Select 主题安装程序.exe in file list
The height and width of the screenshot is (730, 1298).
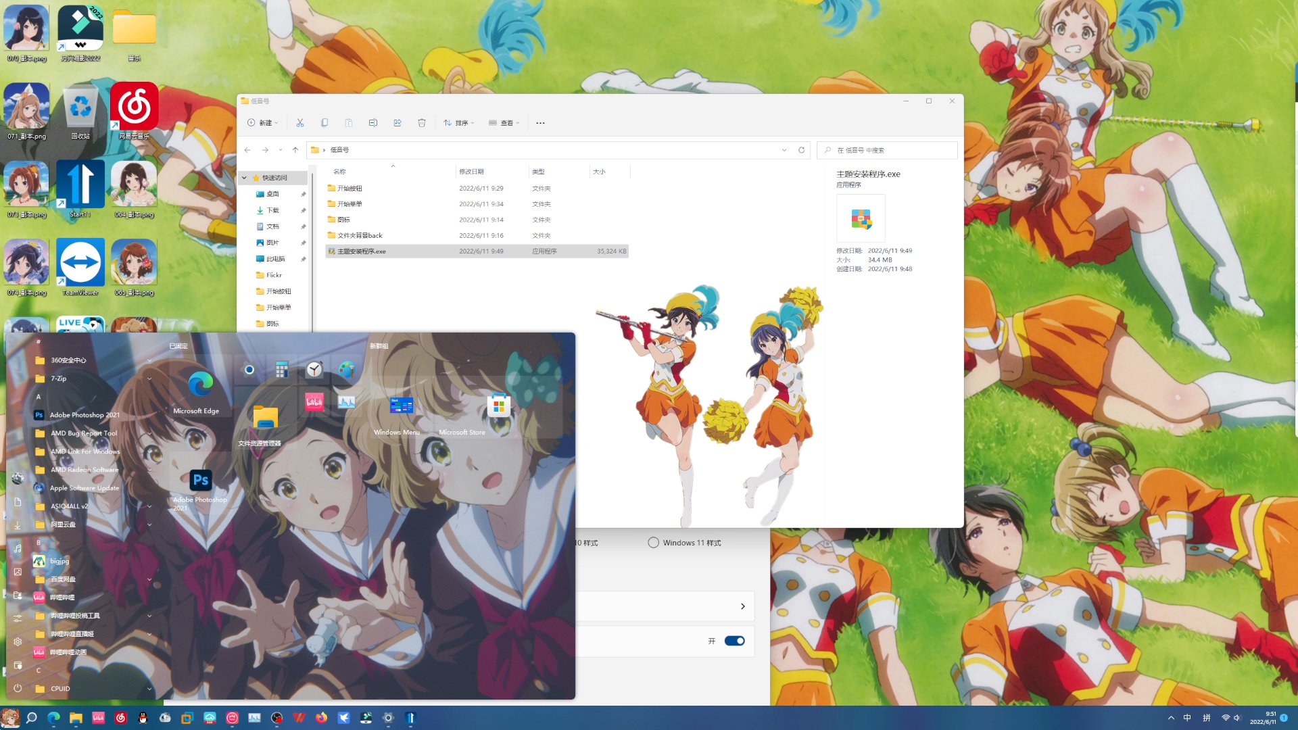click(362, 251)
